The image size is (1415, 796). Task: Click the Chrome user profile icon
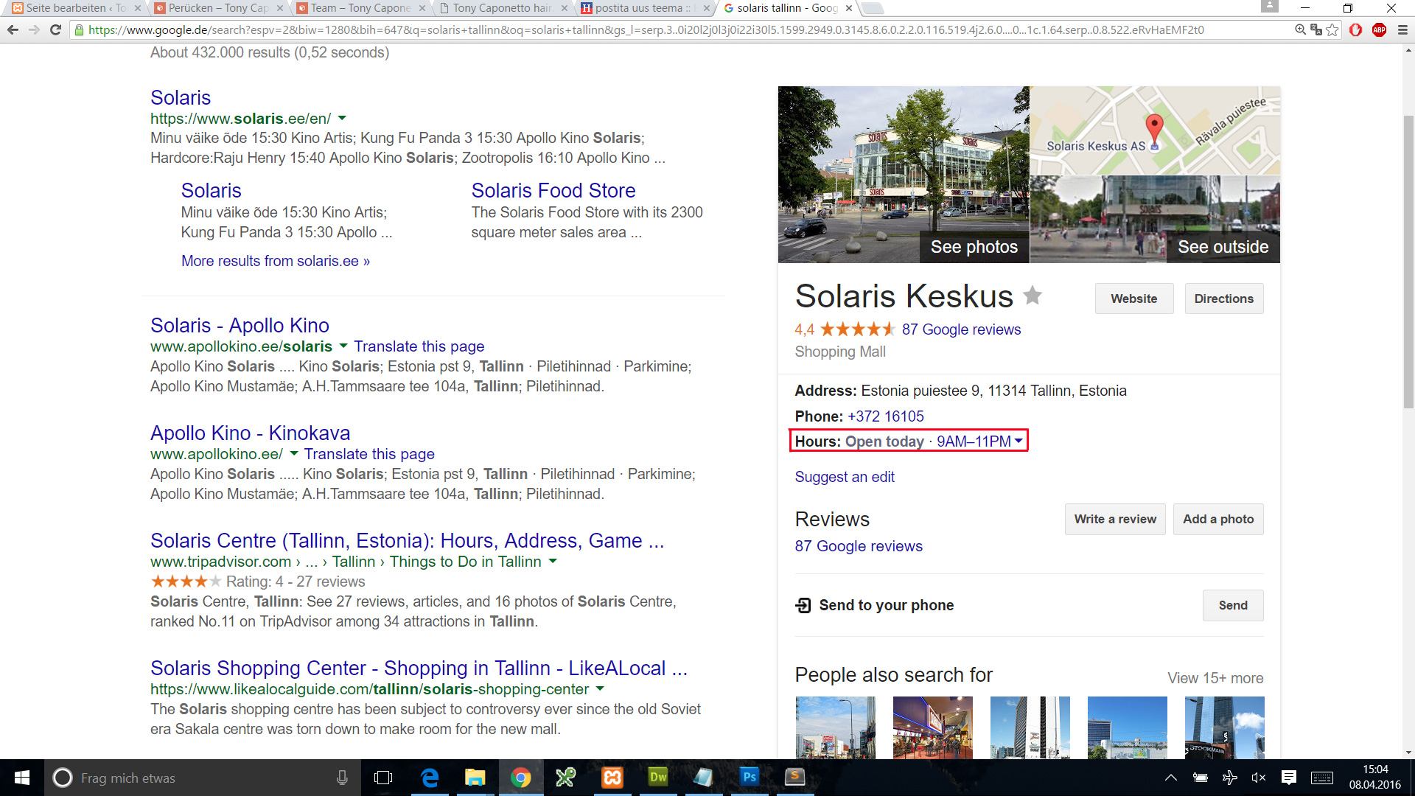pos(1269,6)
